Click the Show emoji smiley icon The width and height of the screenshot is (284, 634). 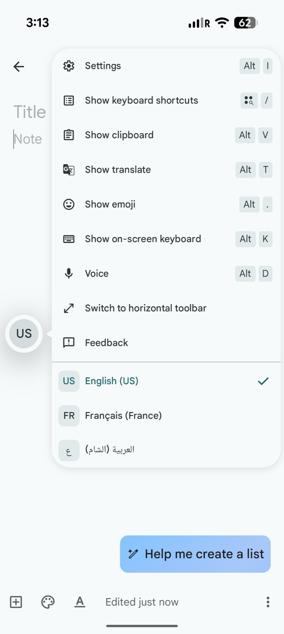pyautogui.click(x=69, y=204)
